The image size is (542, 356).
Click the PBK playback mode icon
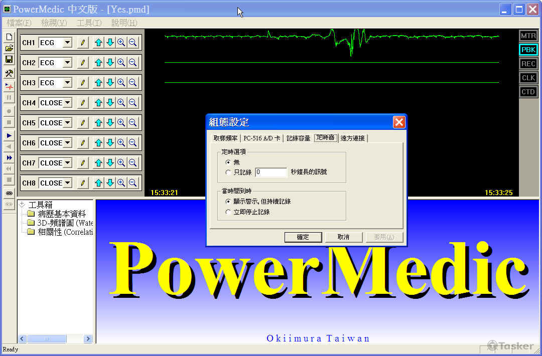[x=528, y=50]
